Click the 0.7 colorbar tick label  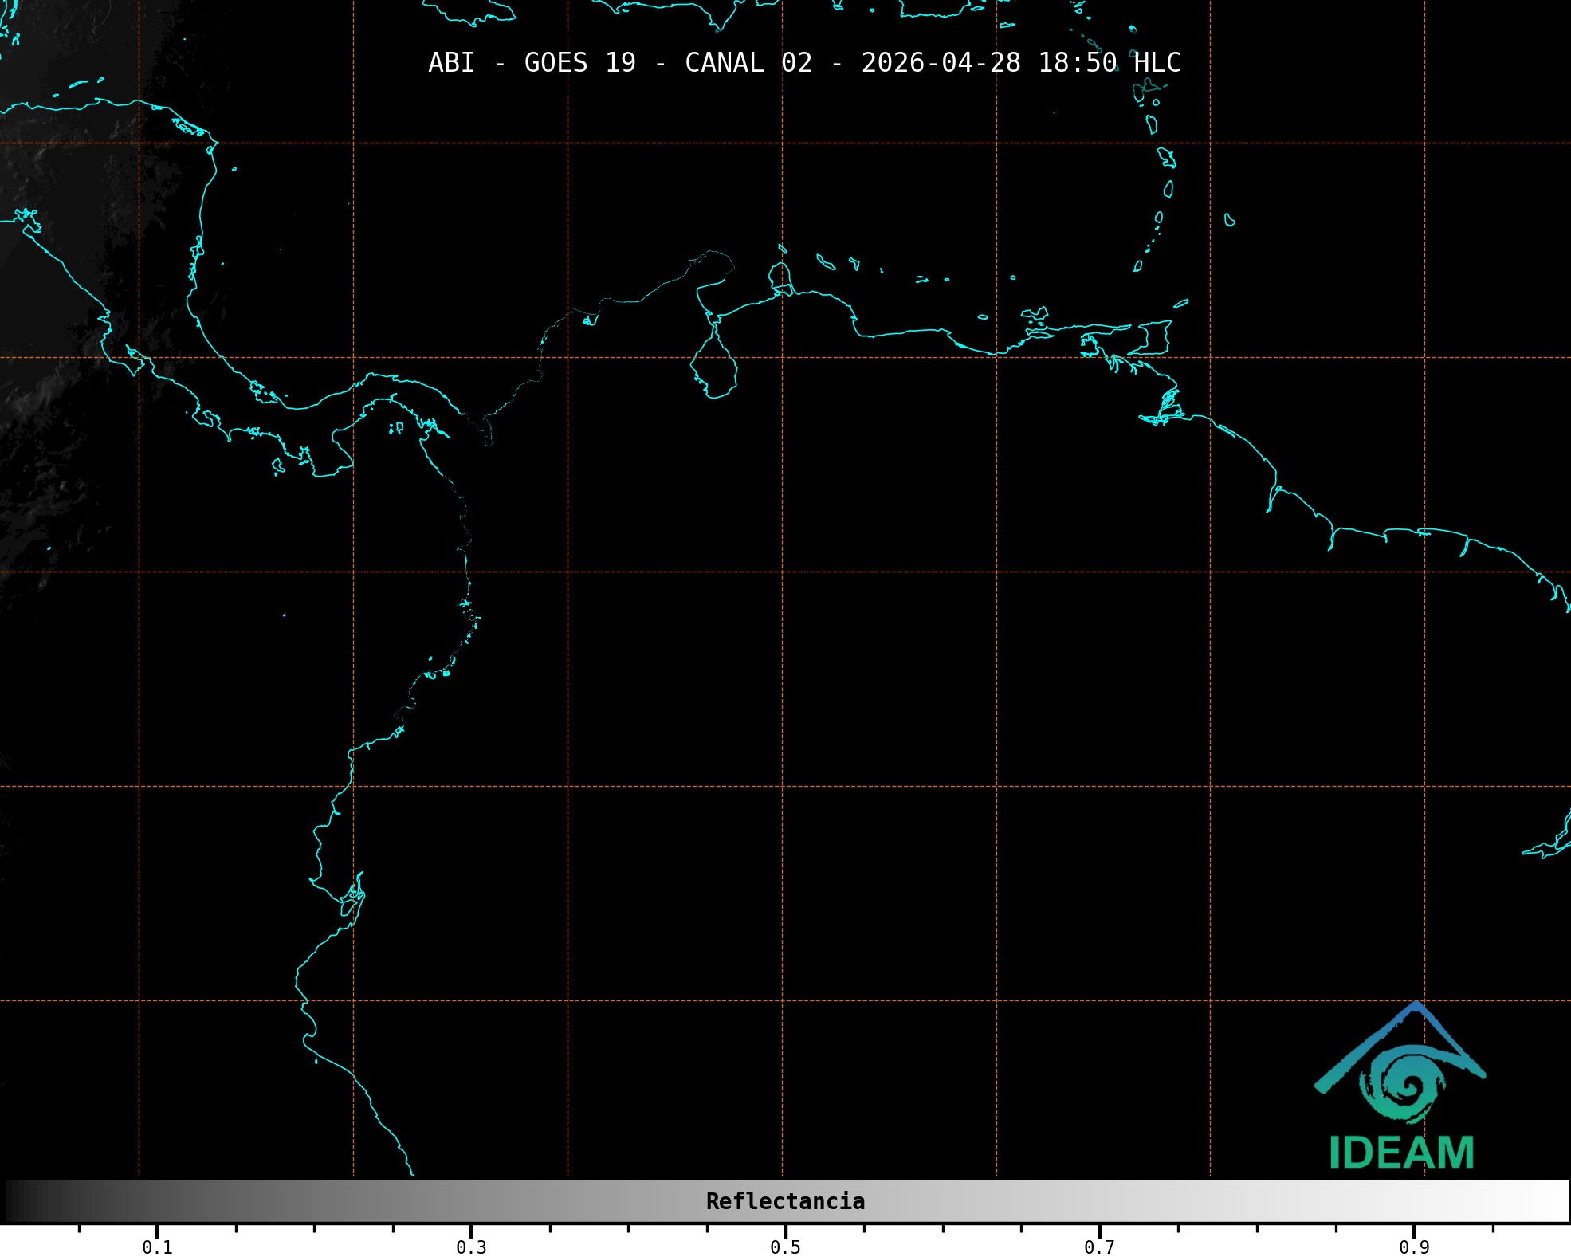tap(1099, 1247)
